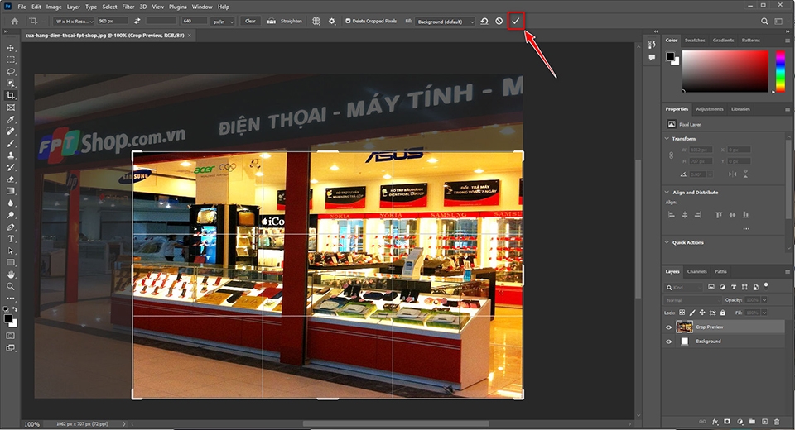Select the Frame tool
The width and height of the screenshot is (795, 430).
point(11,107)
